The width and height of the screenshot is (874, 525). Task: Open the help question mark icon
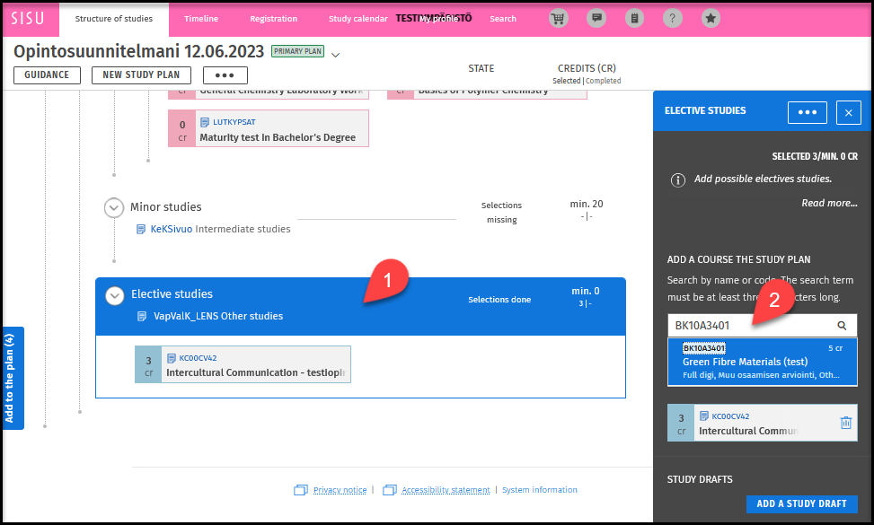[x=672, y=18]
